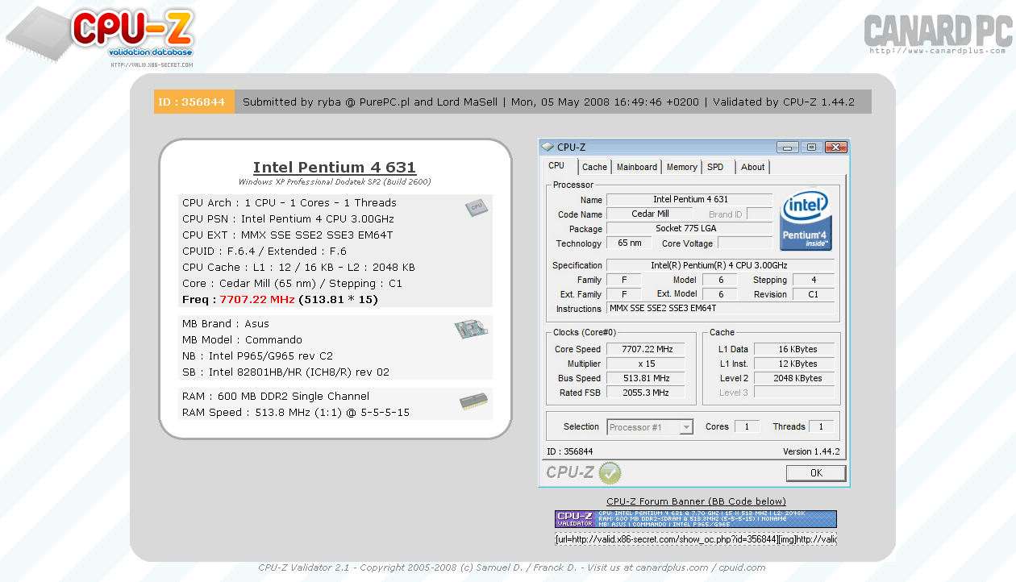
Task: Click the ID : 356844 orange label
Action: [x=194, y=102]
